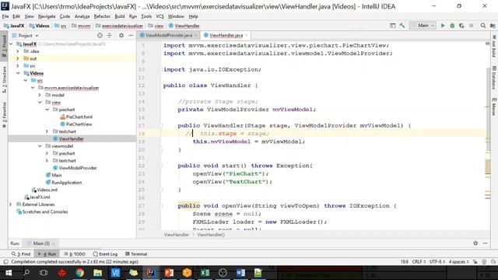
Task: Select PieChart.fxml in project tree
Action: point(76,117)
